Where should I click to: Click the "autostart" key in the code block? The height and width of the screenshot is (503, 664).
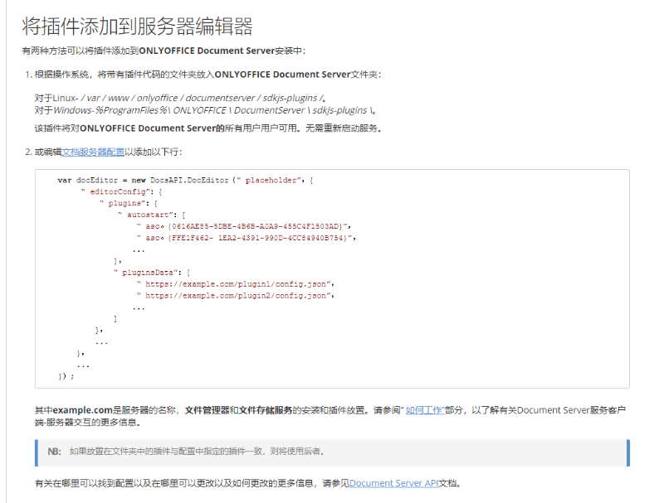[149, 215]
